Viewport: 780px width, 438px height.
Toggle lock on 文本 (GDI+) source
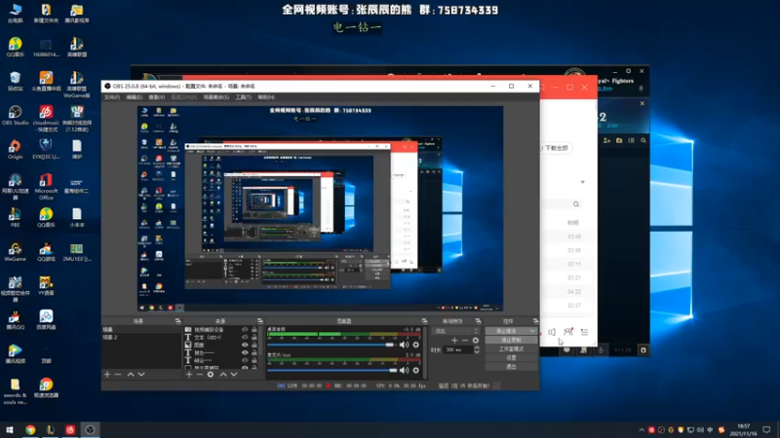coord(254,337)
